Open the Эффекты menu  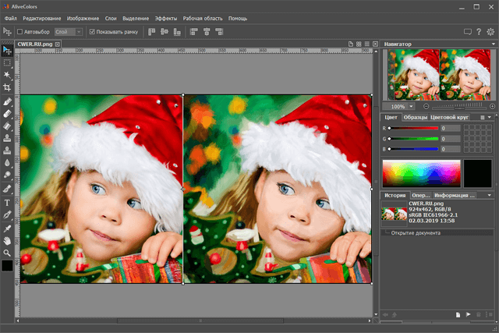click(x=165, y=17)
